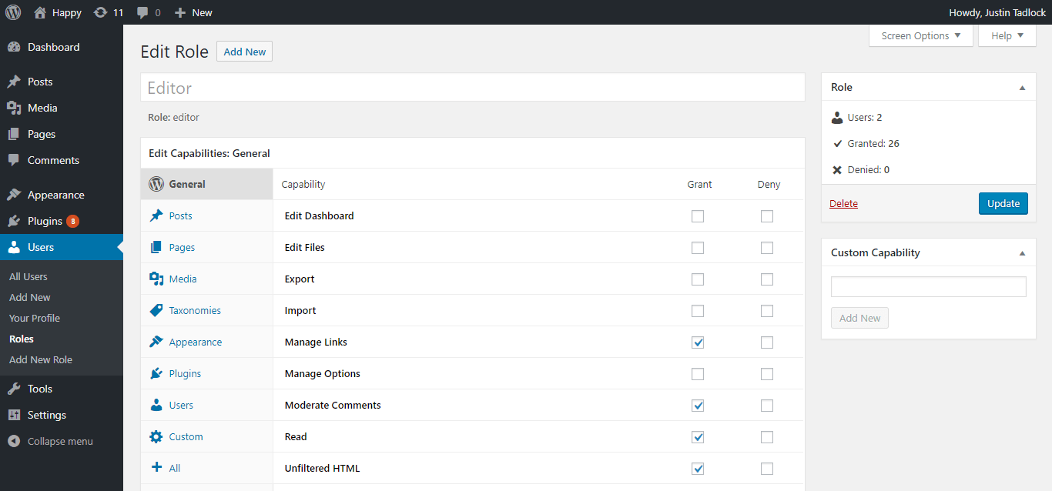Collapse the Role panel
1052x491 pixels.
point(1023,87)
